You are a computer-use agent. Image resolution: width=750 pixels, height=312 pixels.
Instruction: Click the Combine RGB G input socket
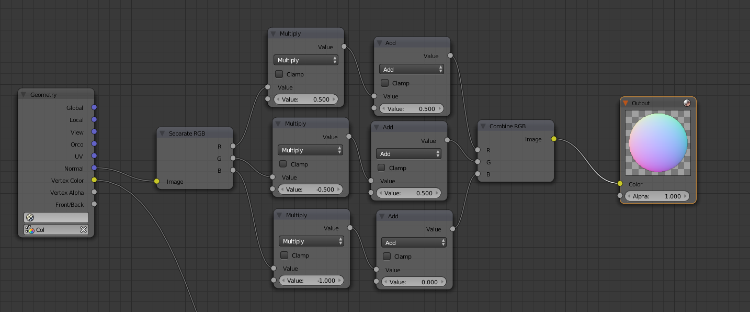pos(478,162)
